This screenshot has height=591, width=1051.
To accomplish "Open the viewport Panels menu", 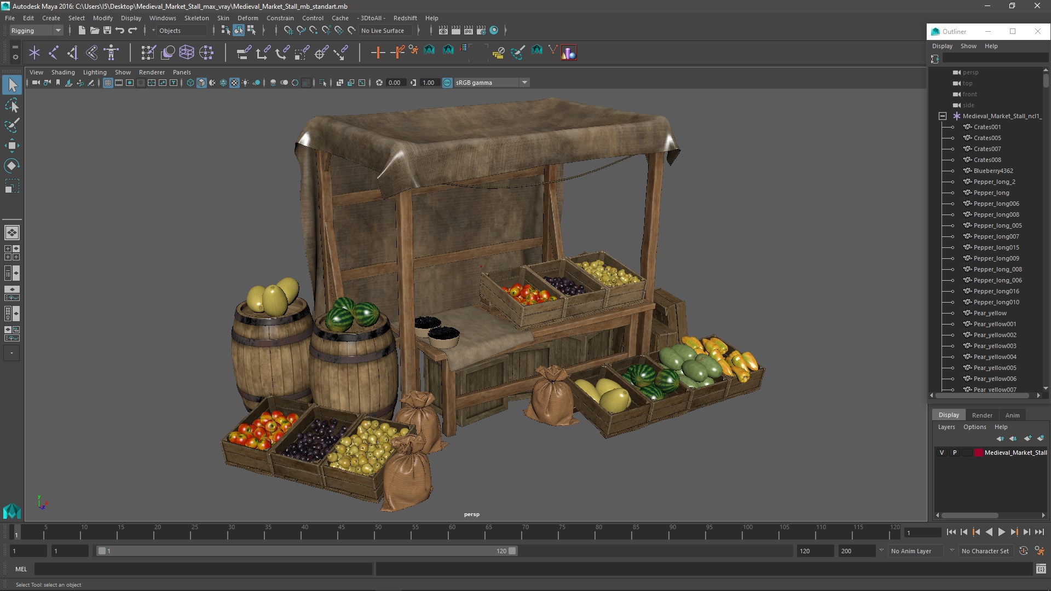I will click(182, 72).
